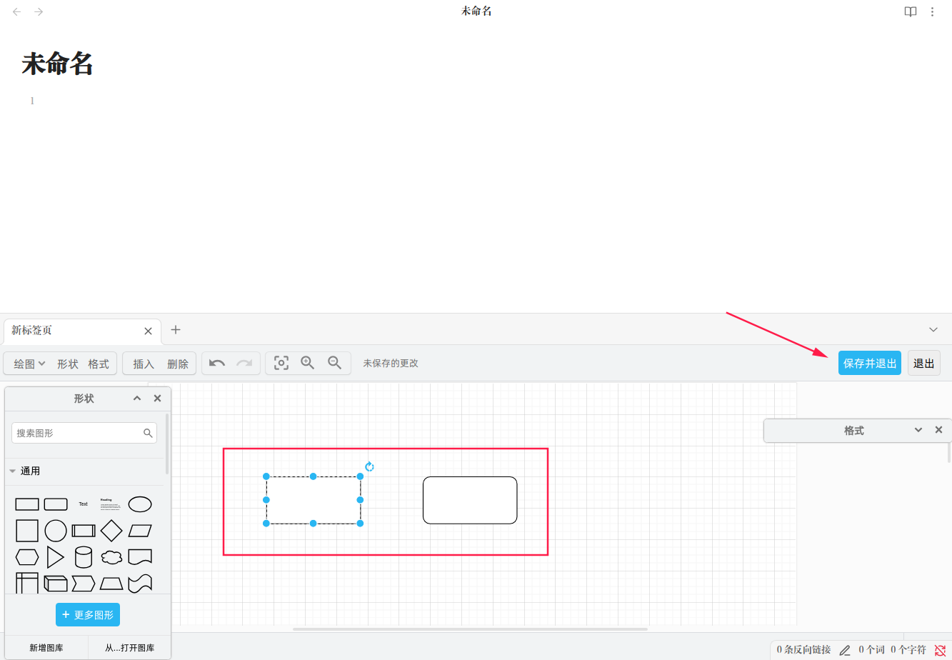This screenshot has width=952, height=660.
Task: Choose the cylinder shape in the shapes panel
Action: click(x=84, y=557)
